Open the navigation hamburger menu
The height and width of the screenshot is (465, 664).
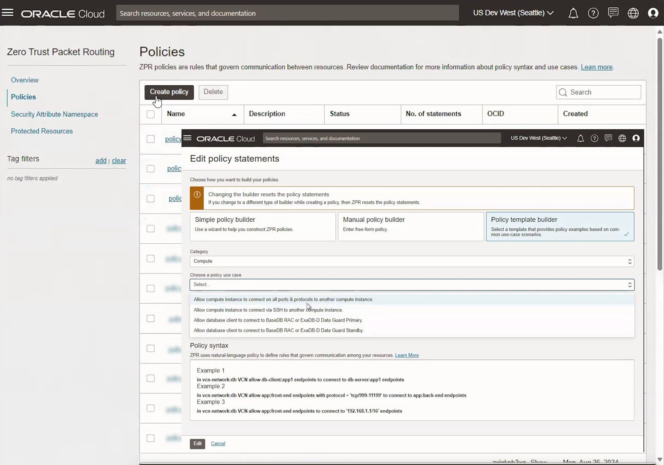[8, 12]
